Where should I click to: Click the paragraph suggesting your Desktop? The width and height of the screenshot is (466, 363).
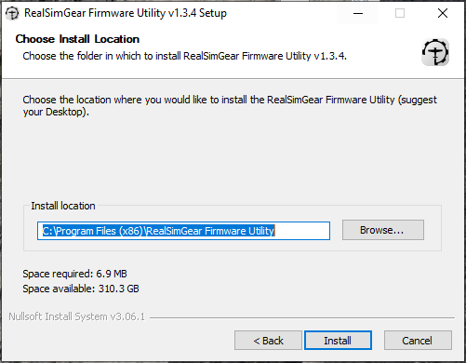tap(230, 106)
